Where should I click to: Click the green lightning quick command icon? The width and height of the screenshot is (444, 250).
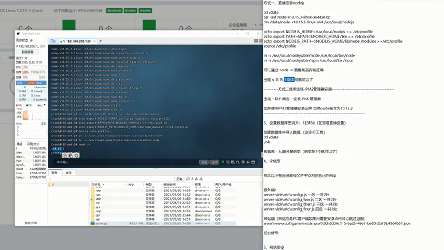point(223,162)
